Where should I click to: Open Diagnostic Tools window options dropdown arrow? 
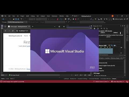(121, 26)
